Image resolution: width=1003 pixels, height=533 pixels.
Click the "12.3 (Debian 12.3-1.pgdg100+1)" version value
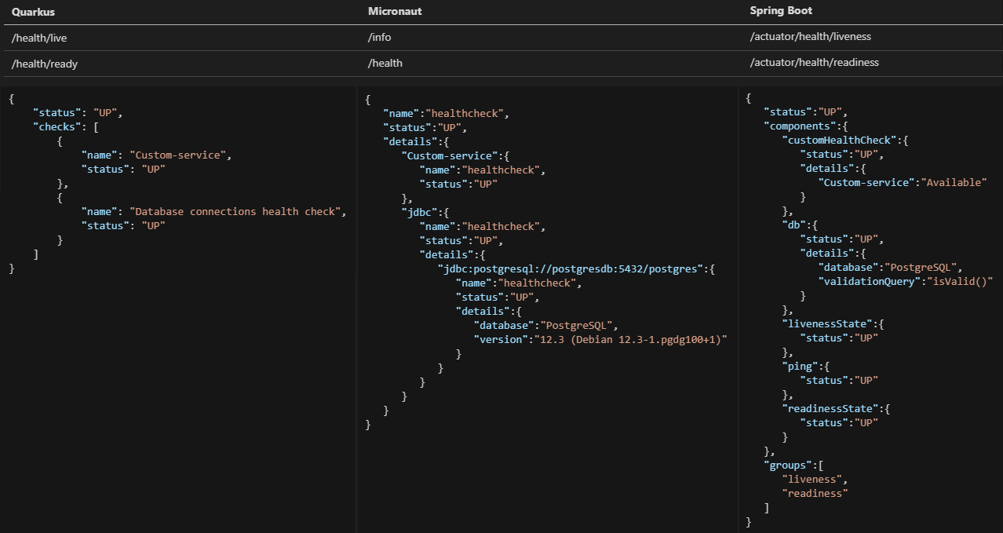click(630, 339)
